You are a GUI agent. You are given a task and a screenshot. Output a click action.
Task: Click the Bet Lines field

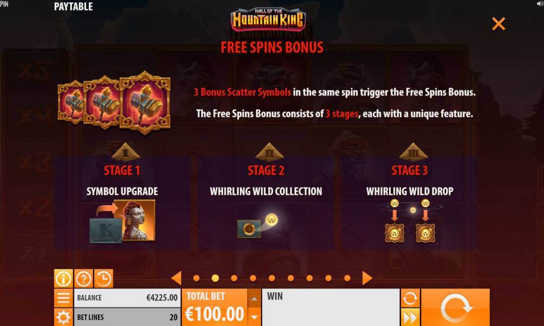(x=127, y=317)
